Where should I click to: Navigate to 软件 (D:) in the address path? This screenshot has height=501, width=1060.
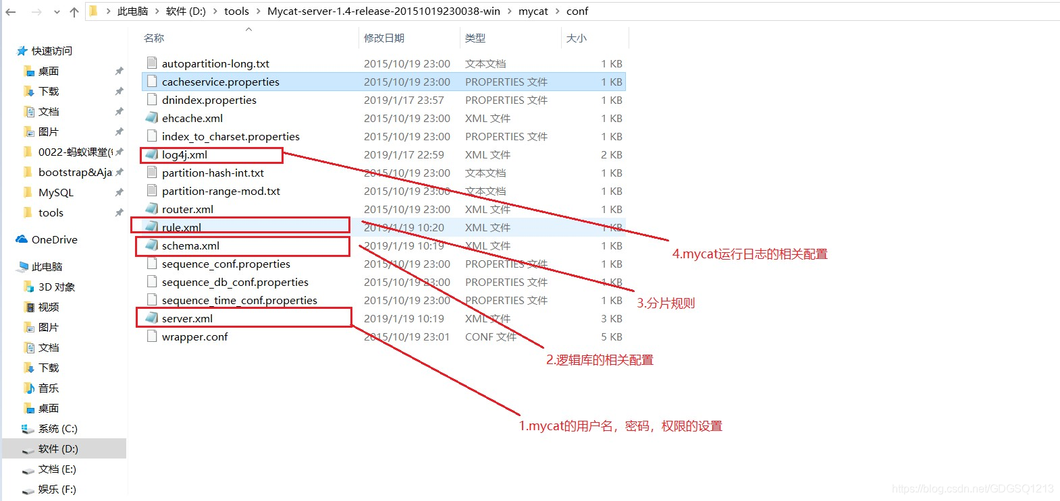coord(186,11)
